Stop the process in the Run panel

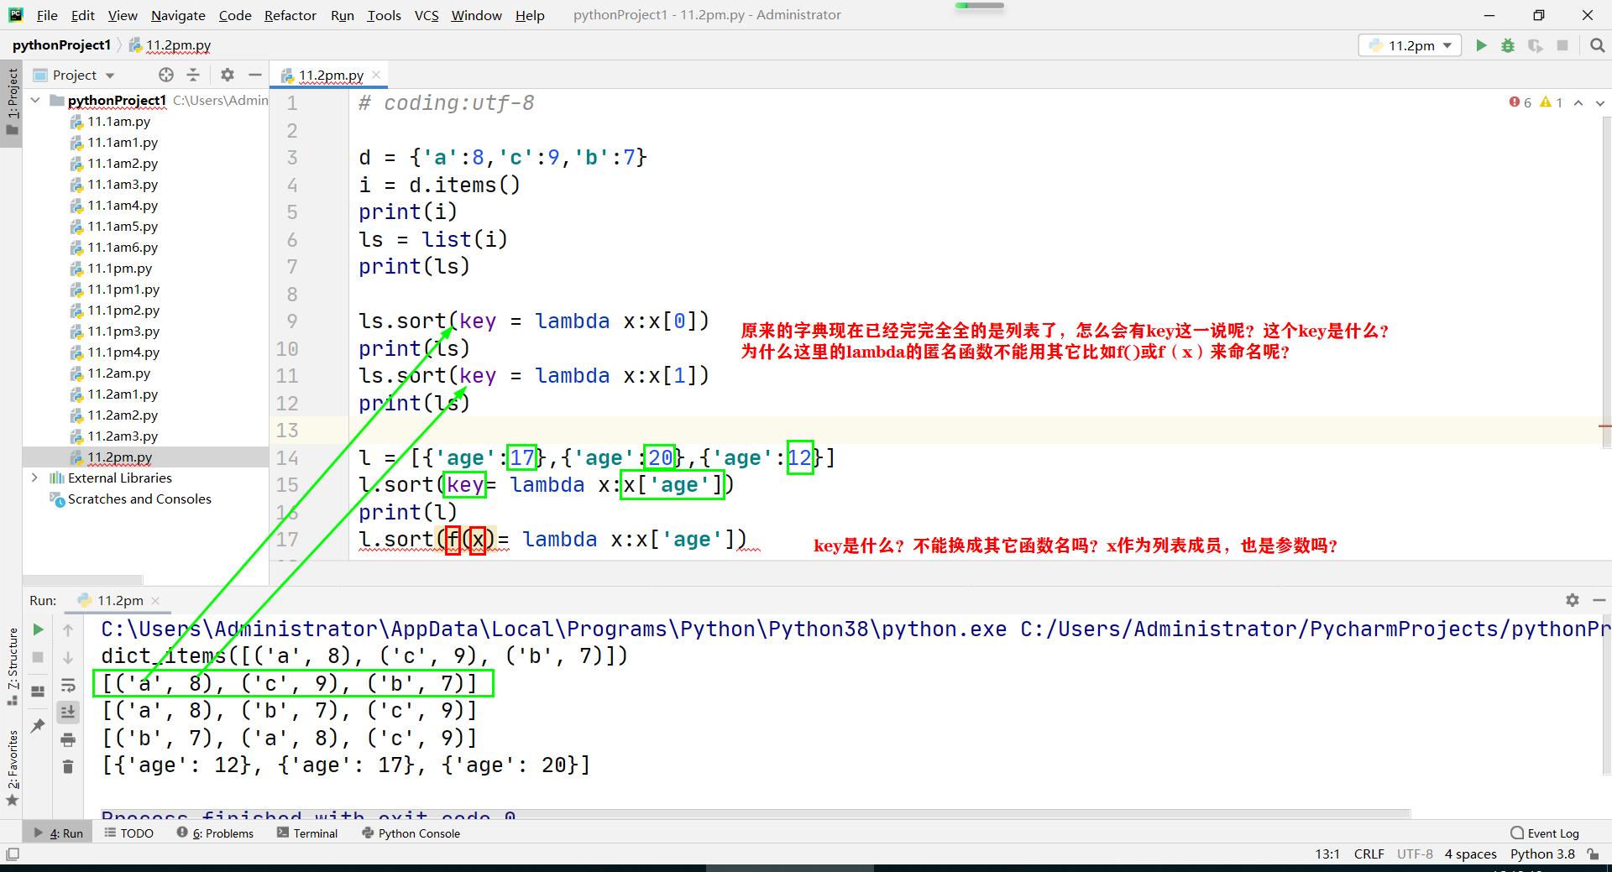pos(38,657)
